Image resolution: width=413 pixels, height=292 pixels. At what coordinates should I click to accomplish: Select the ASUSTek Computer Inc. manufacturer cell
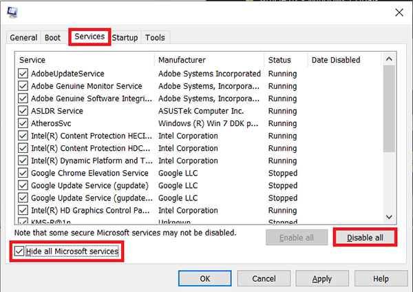coord(201,111)
